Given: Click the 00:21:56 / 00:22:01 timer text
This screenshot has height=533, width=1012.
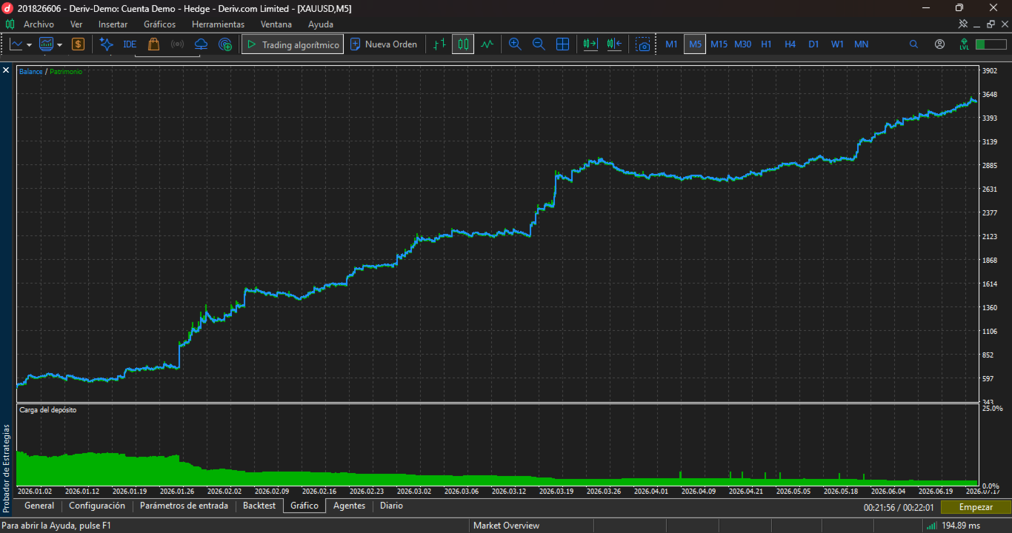Looking at the screenshot, I should [899, 507].
